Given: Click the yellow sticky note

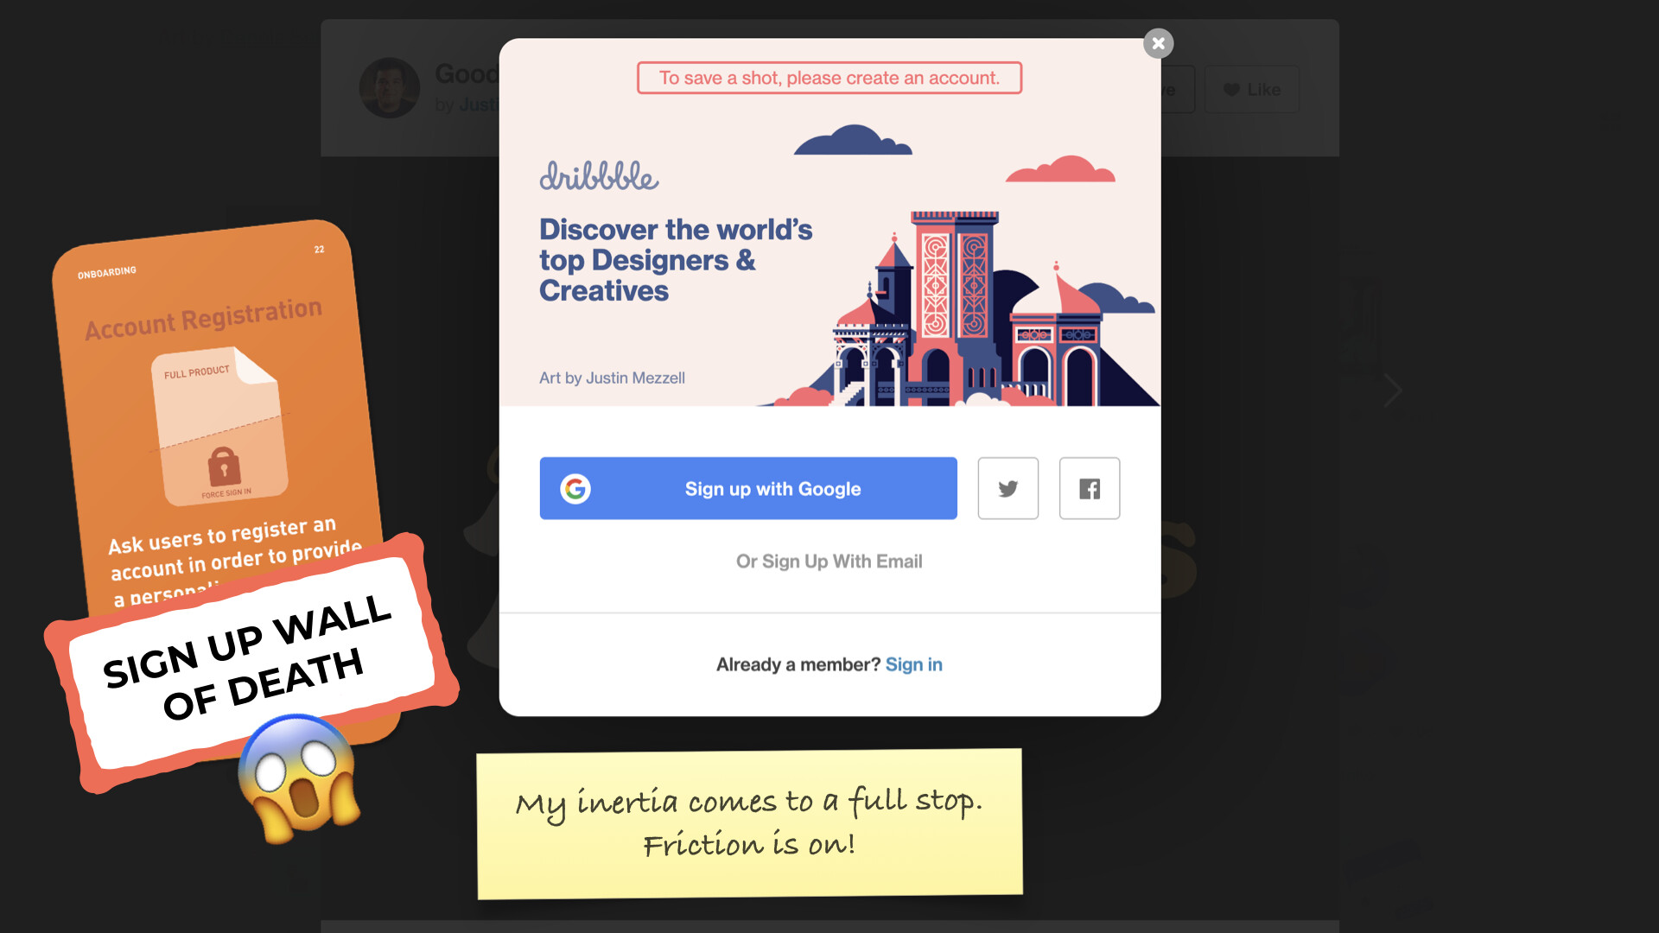Looking at the screenshot, I should (749, 823).
